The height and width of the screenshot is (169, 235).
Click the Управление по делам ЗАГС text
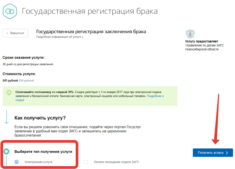point(204,45)
